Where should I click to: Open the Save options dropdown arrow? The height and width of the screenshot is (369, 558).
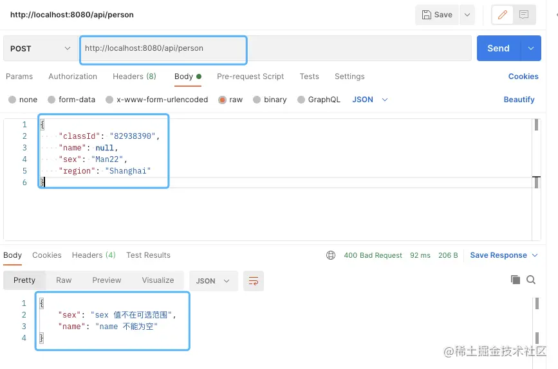[467, 15]
